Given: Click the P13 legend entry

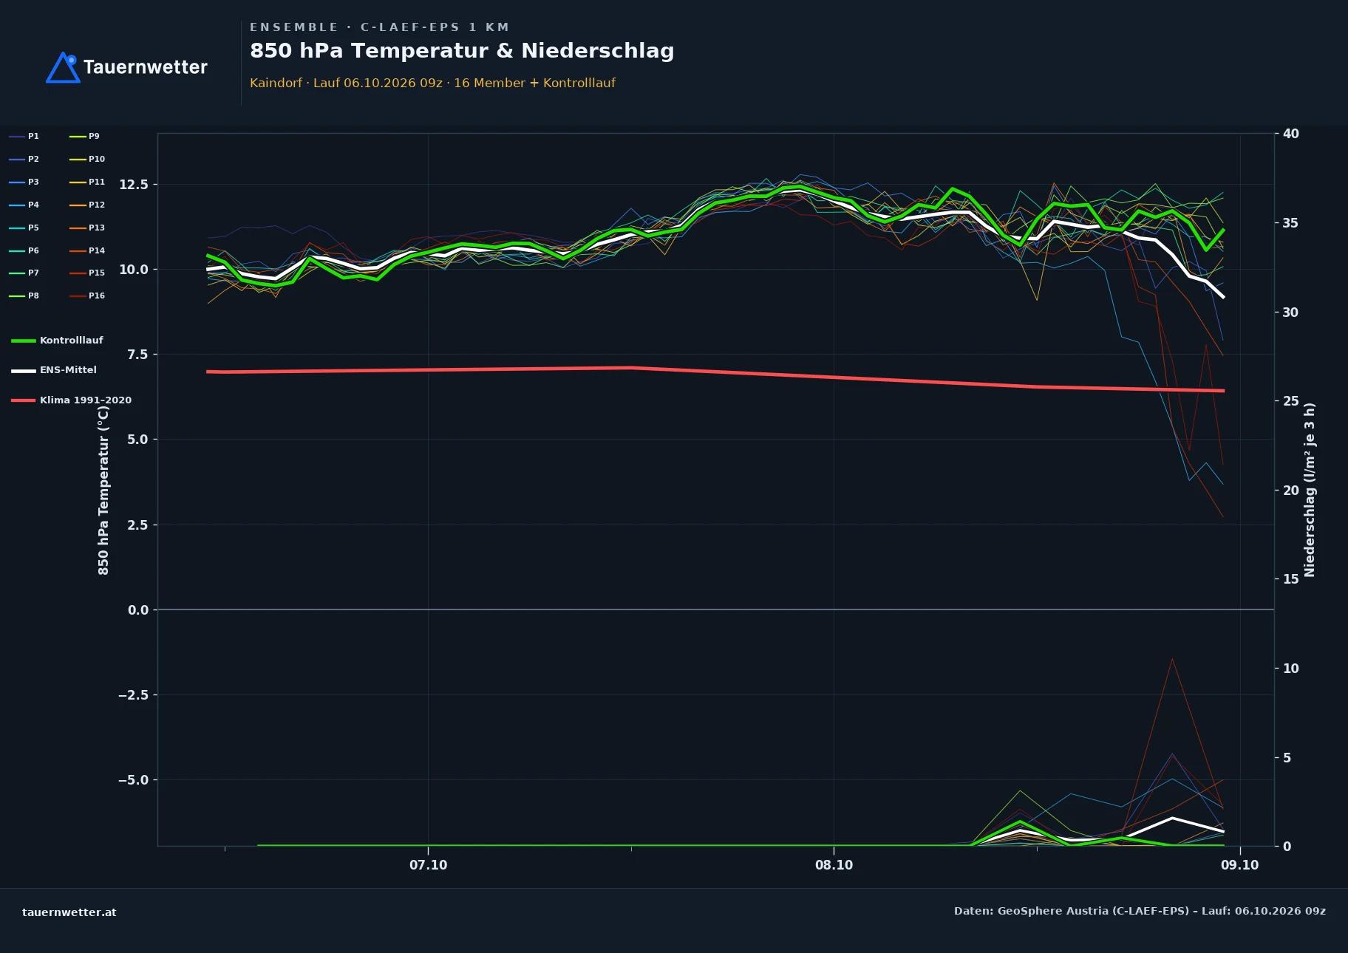Looking at the screenshot, I should 87,228.
